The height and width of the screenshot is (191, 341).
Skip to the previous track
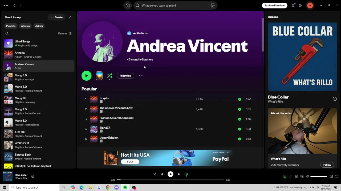pyautogui.click(x=162, y=174)
